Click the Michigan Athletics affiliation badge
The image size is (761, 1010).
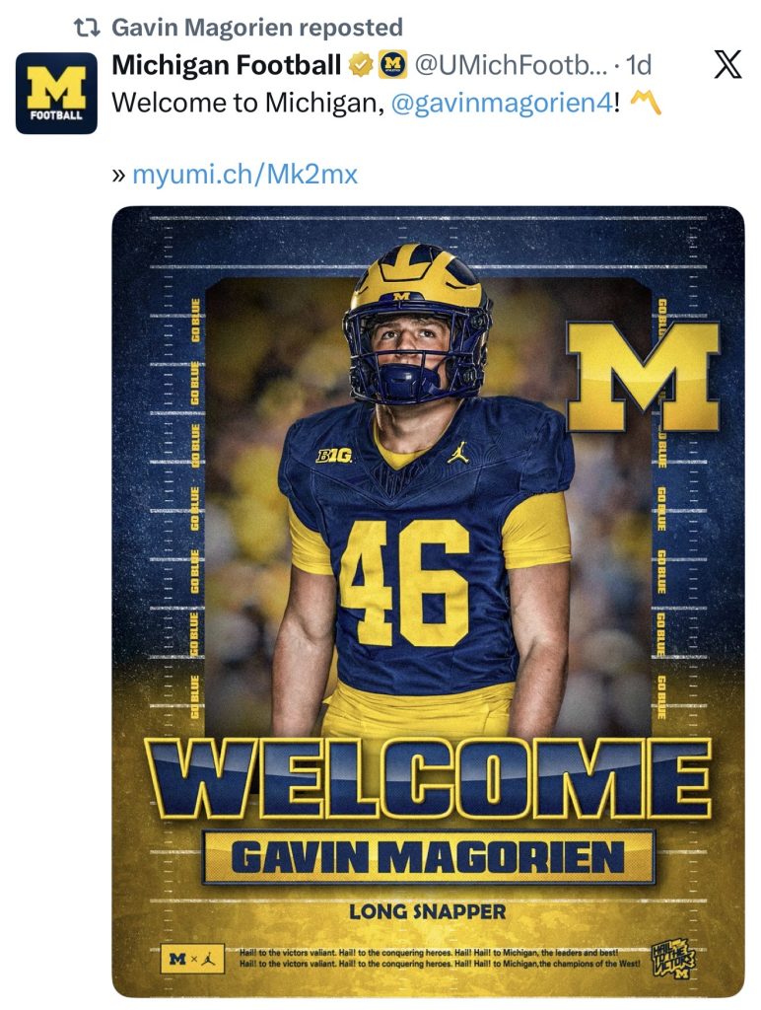click(x=392, y=66)
